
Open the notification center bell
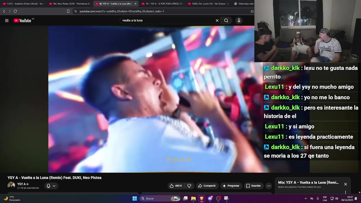click(356, 198)
